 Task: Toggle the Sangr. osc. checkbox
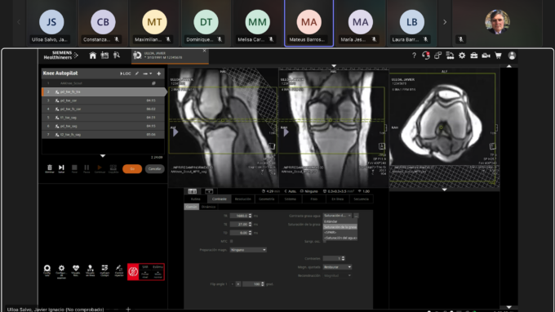coord(325,241)
